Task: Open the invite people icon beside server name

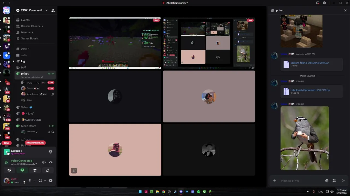Action: 53,10
